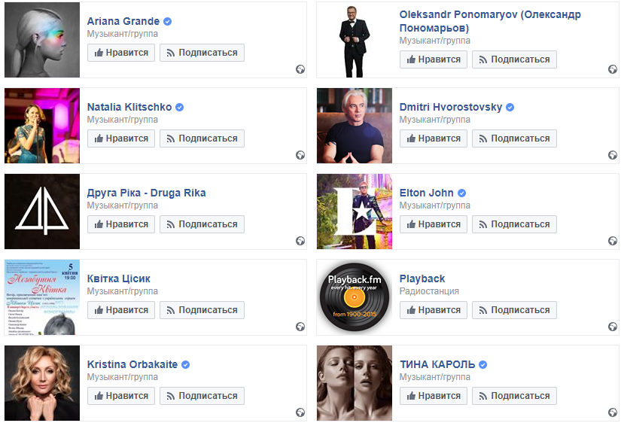The width and height of the screenshot is (621, 426).
Task: Open the Dmitri Hvorostovsky page link
Action: pos(451,107)
